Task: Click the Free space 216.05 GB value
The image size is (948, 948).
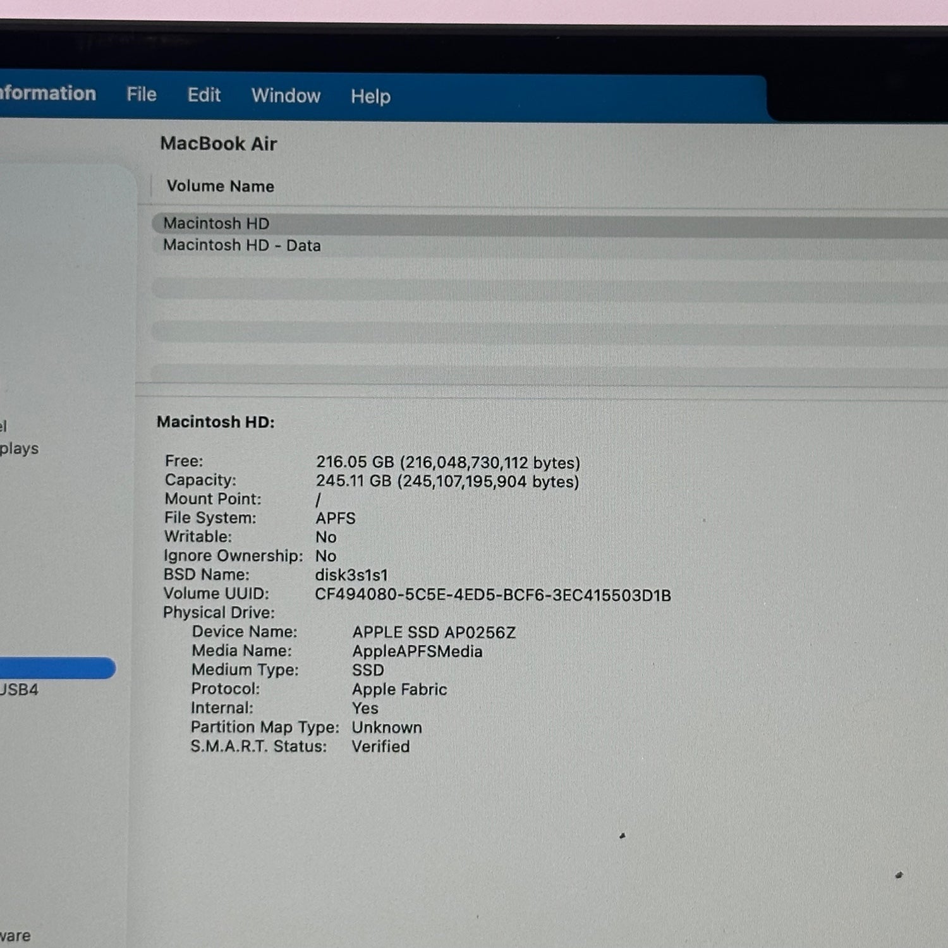Action: point(447,463)
